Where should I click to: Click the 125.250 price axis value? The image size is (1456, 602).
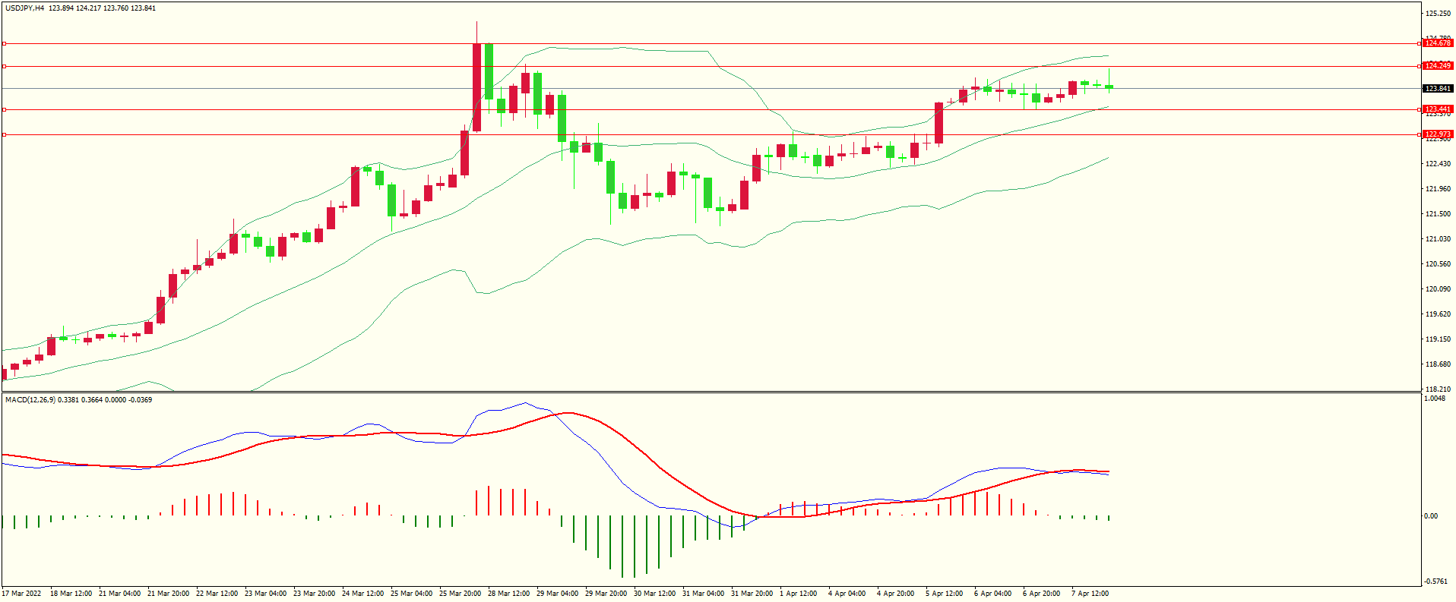tap(1438, 14)
